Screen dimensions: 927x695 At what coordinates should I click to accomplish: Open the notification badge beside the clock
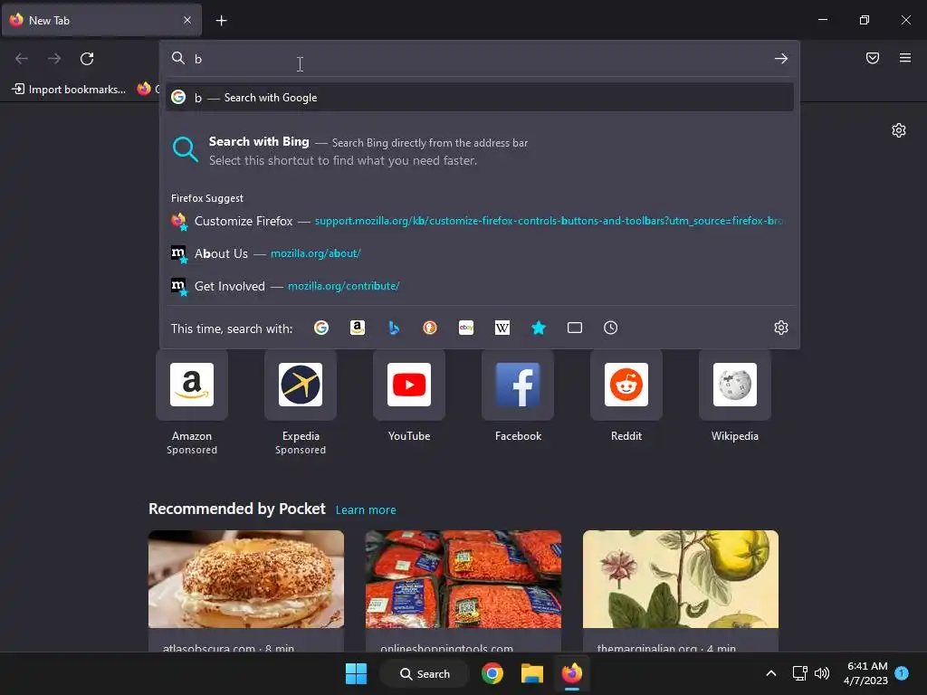(x=902, y=672)
